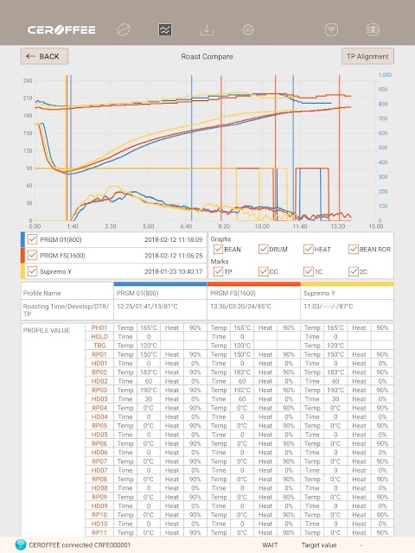
Task: Toggle the 1C mark checkbox
Action: tap(309, 271)
